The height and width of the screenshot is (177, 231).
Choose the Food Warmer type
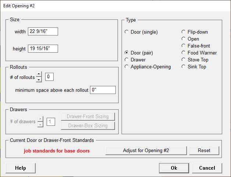pos(184,53)
